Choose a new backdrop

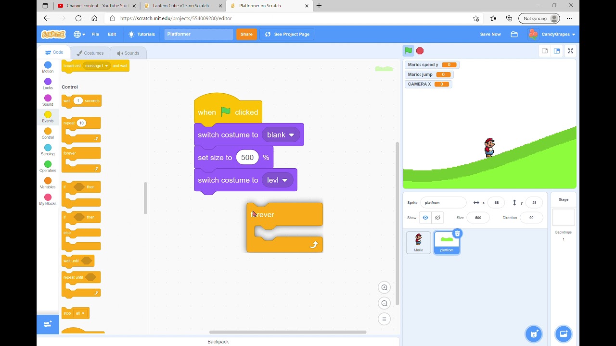(x=564, y=334)
